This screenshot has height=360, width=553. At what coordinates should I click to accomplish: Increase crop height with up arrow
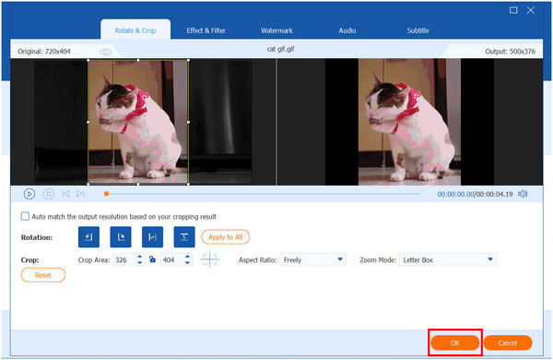[x=188, y=257]
